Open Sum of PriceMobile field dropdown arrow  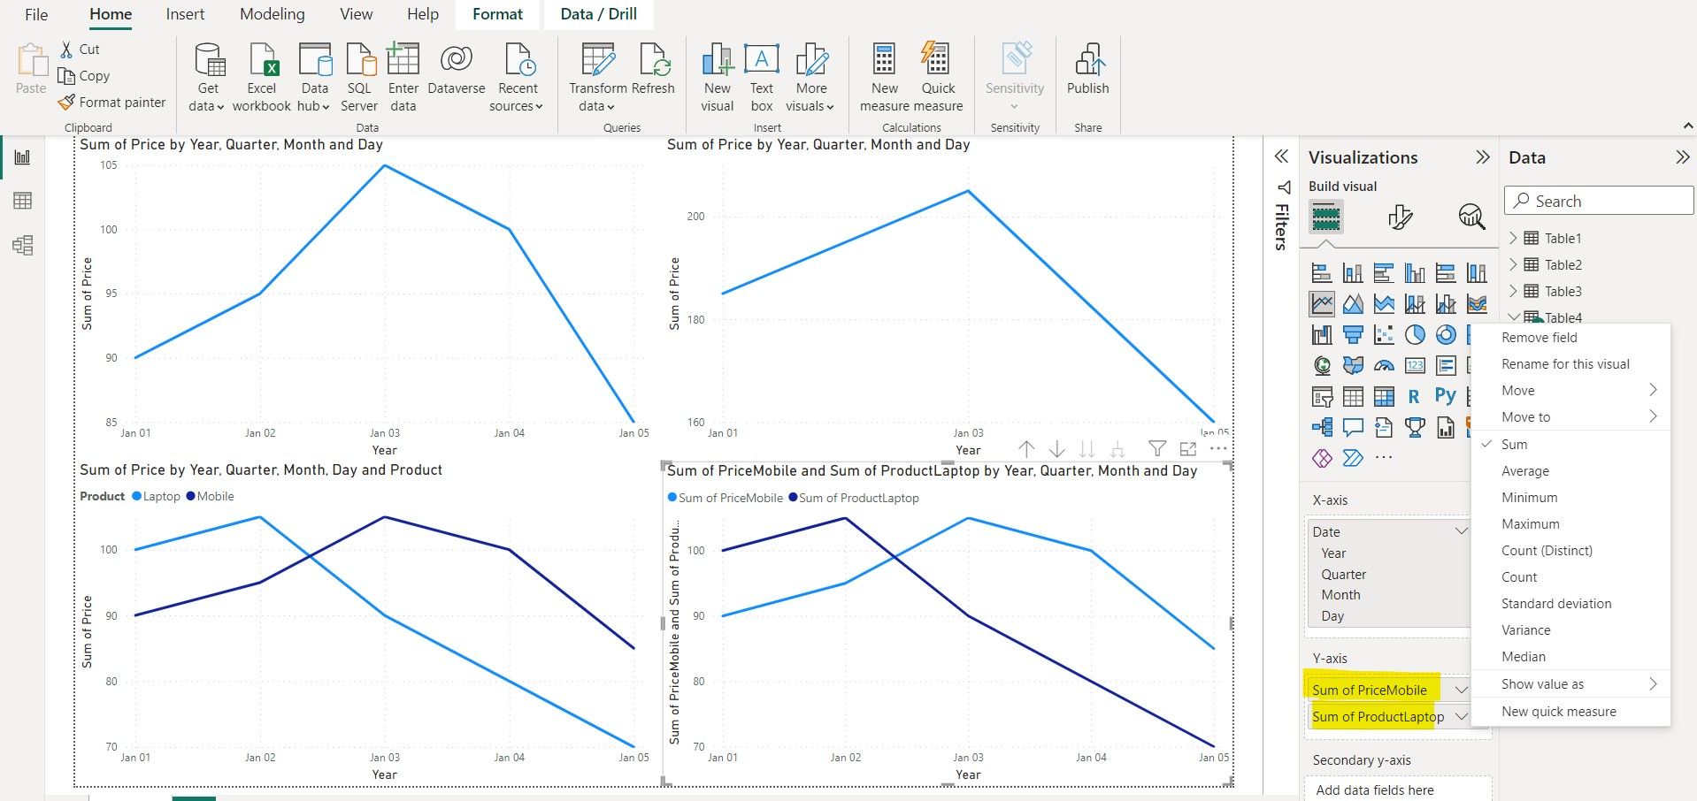[x=1461, y=690]
